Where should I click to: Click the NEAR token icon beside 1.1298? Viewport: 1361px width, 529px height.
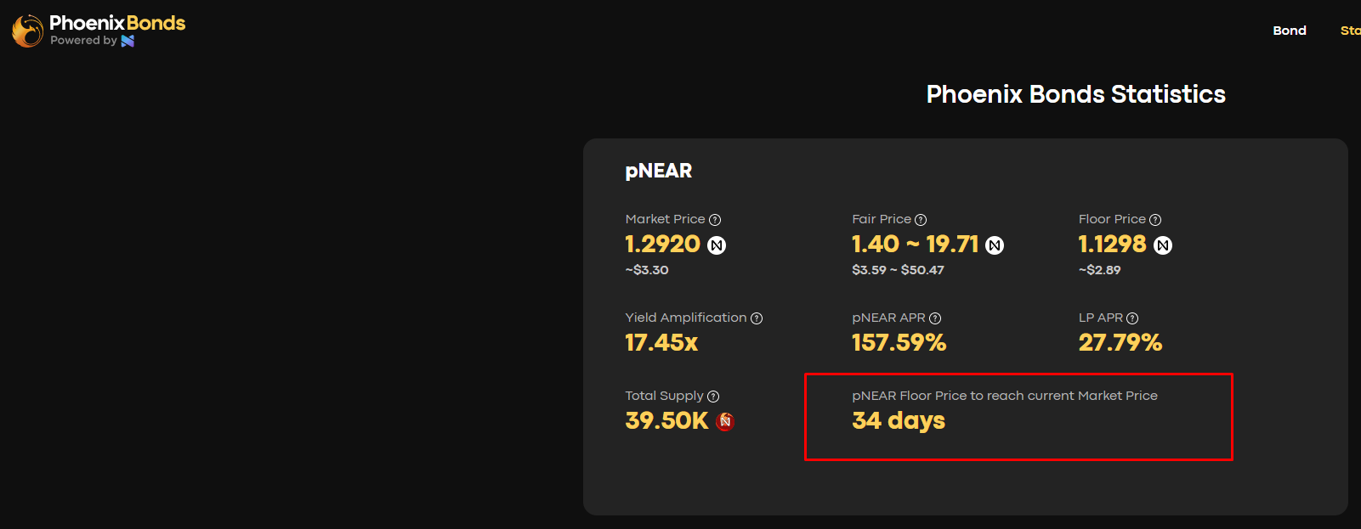tap(1163, 245)
